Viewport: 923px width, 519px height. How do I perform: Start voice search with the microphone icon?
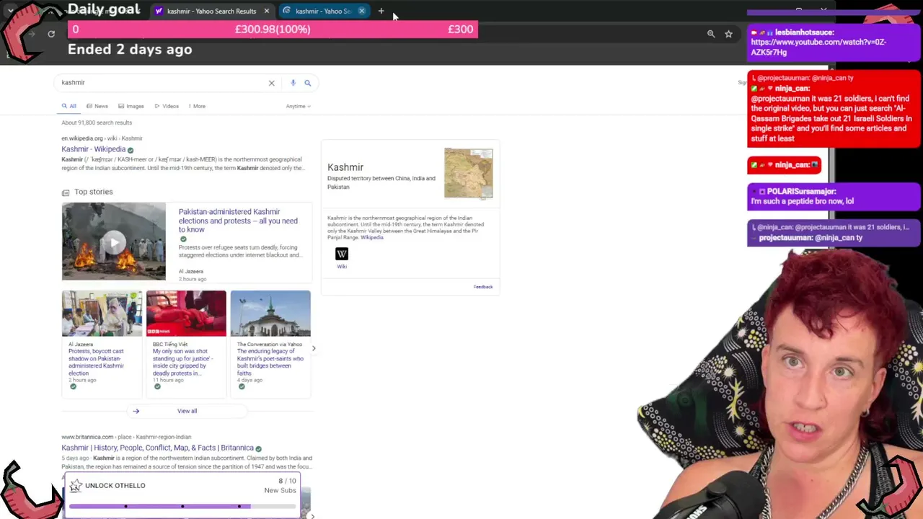click(293, 83)
